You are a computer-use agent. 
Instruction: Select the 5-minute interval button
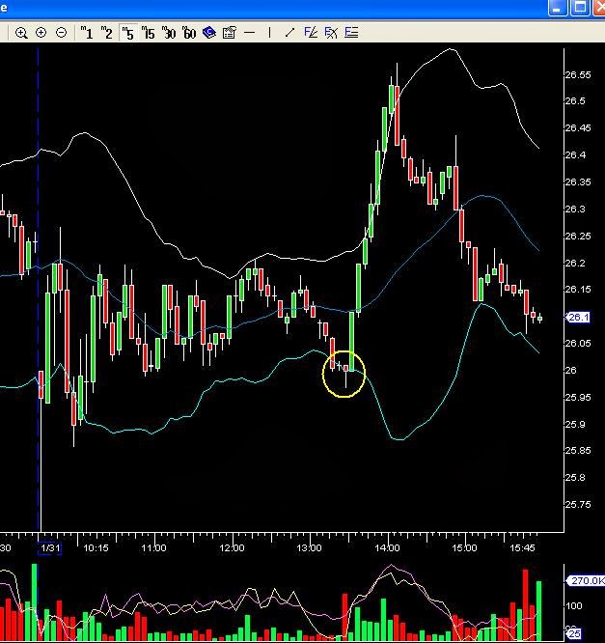[x=128, y=33]
